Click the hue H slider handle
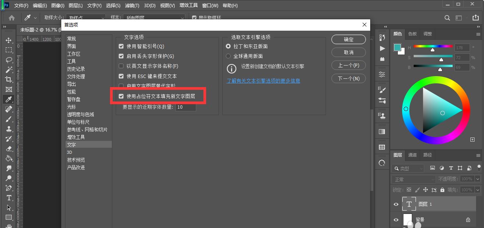Viewport: 484px width, 228px height. 433,50
